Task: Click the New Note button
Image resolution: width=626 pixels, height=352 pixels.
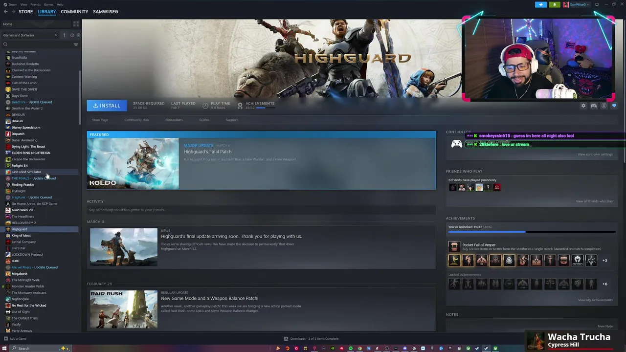Action: click(605, 326)
